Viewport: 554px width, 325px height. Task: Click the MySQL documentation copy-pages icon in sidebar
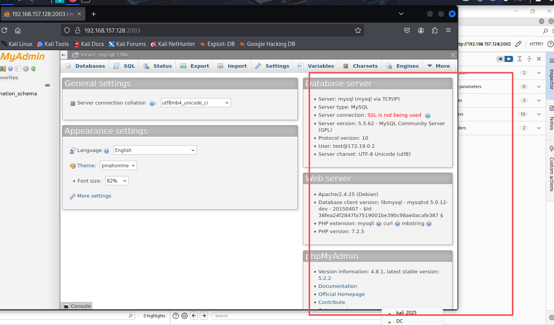pos(18,69)
